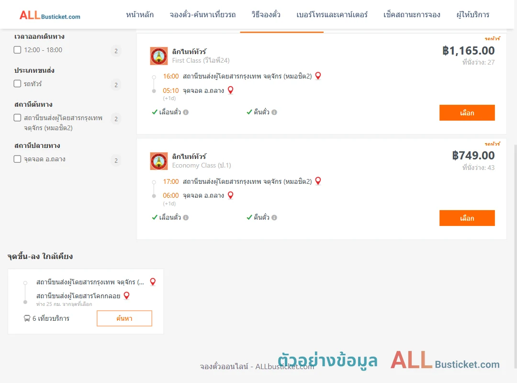Show คืนตั๋ว info icon on Economy Class trip
517x383 pixels.
pos(274,217)
